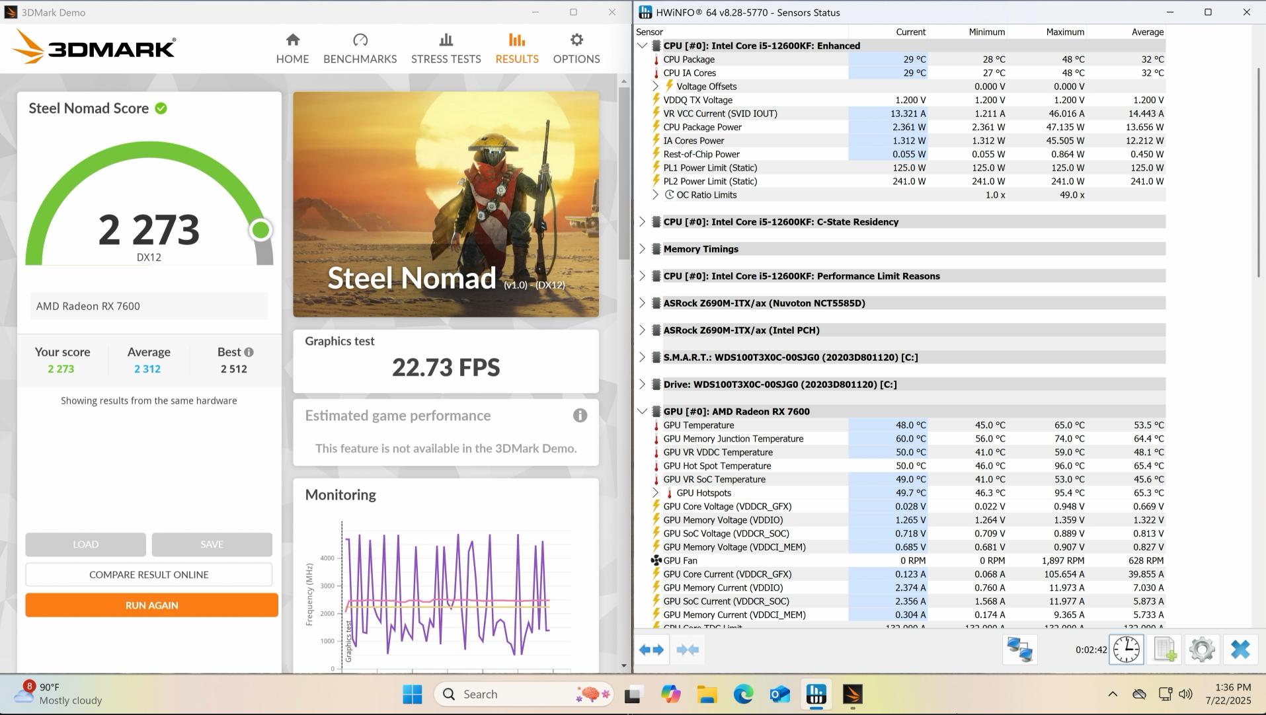Click the green score gauge knob
This screenshot has width=1266, height=715.
[x=260, y=230]
